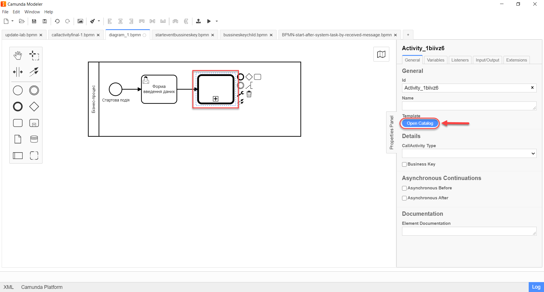Viewport: 544px width, 292px height.
Task: Switch to Extensions properties tab
Action: point(517,60)
